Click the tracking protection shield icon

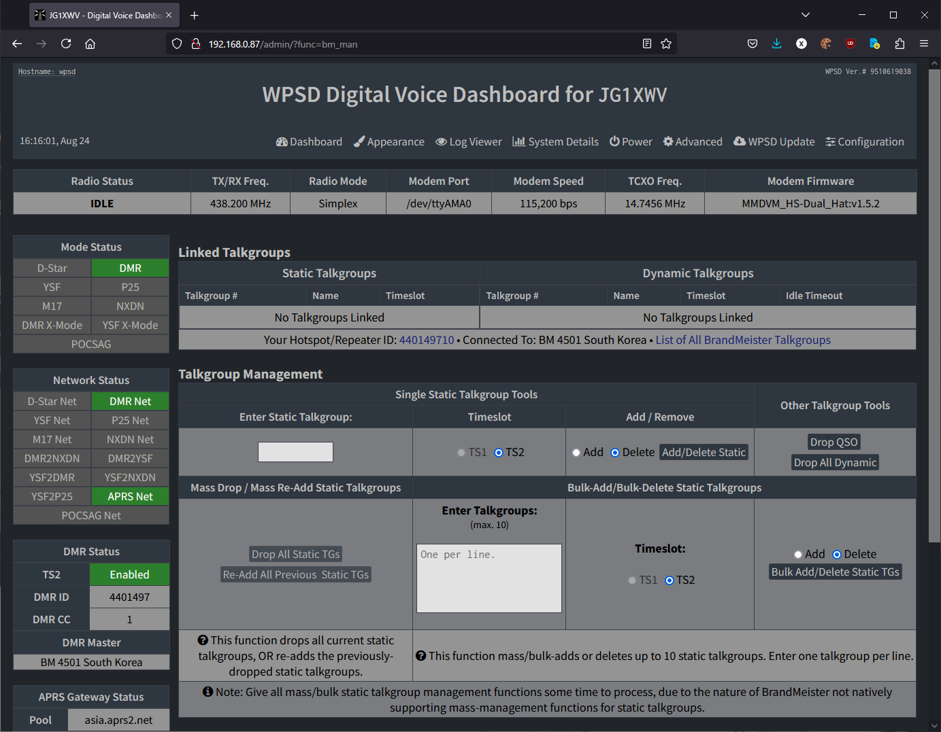pyautogui.click(x=177, y=43)
